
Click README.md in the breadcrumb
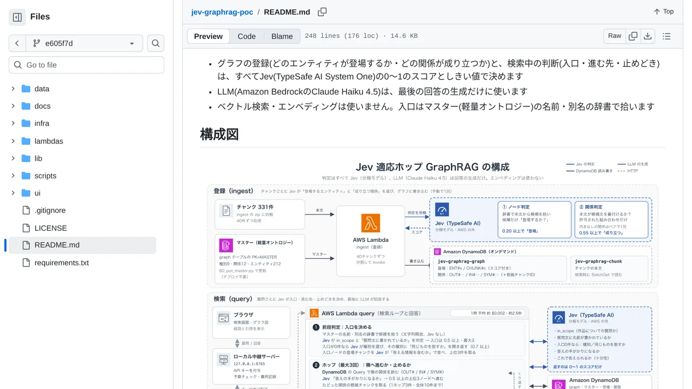coord(287,12)
